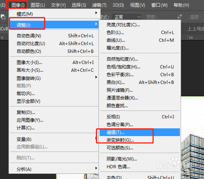Viewport: 204px width, 179px height.
Task: Open 画布大小(S)... dialog
Action: [x=54, y=70]
